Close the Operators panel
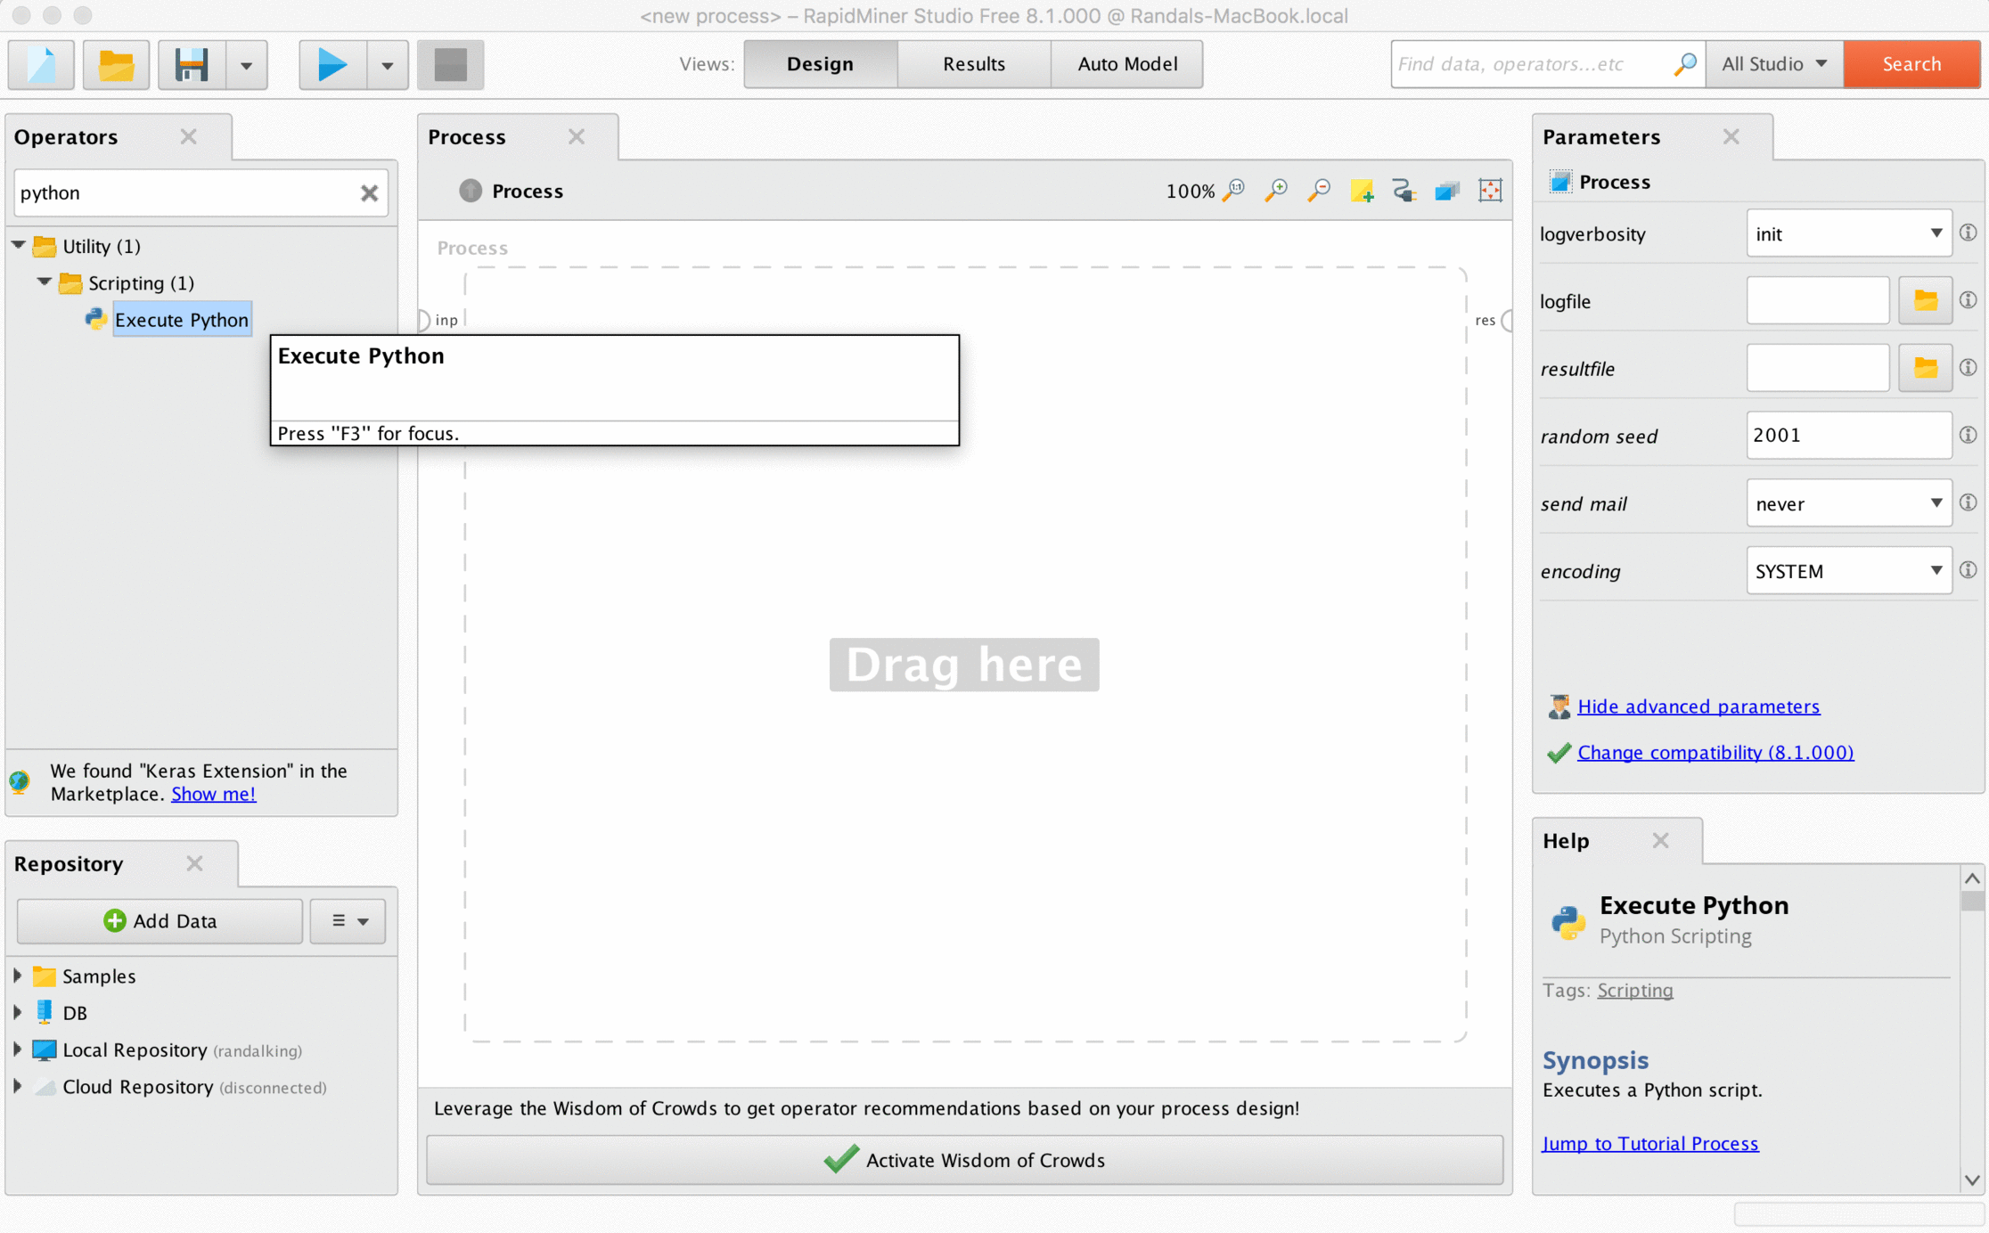The height and width of the screenshot is (1233, 1989). (188, 136)
